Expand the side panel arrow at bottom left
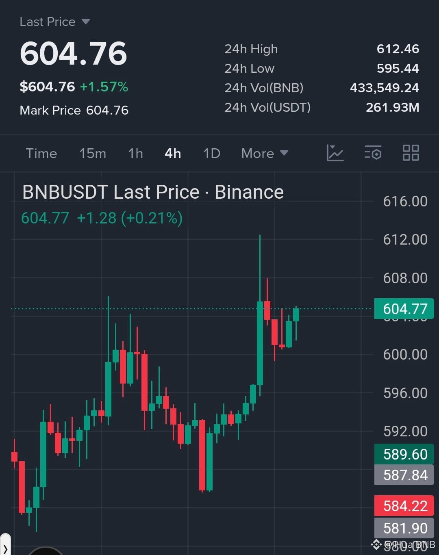Image resolution: width=439 pixels, height=555 pixels. [5, 545]
